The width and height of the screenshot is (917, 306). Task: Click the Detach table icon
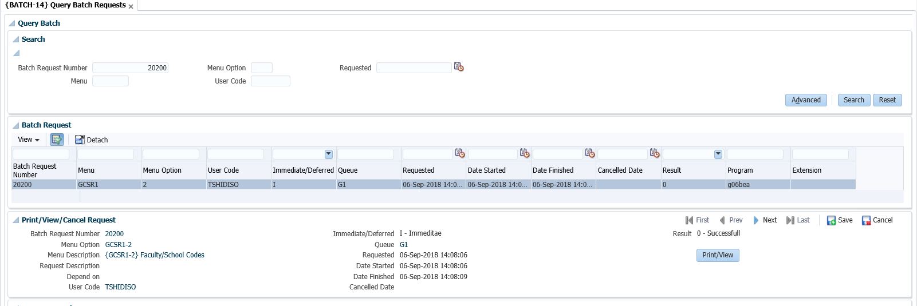[x=80, y=140]
